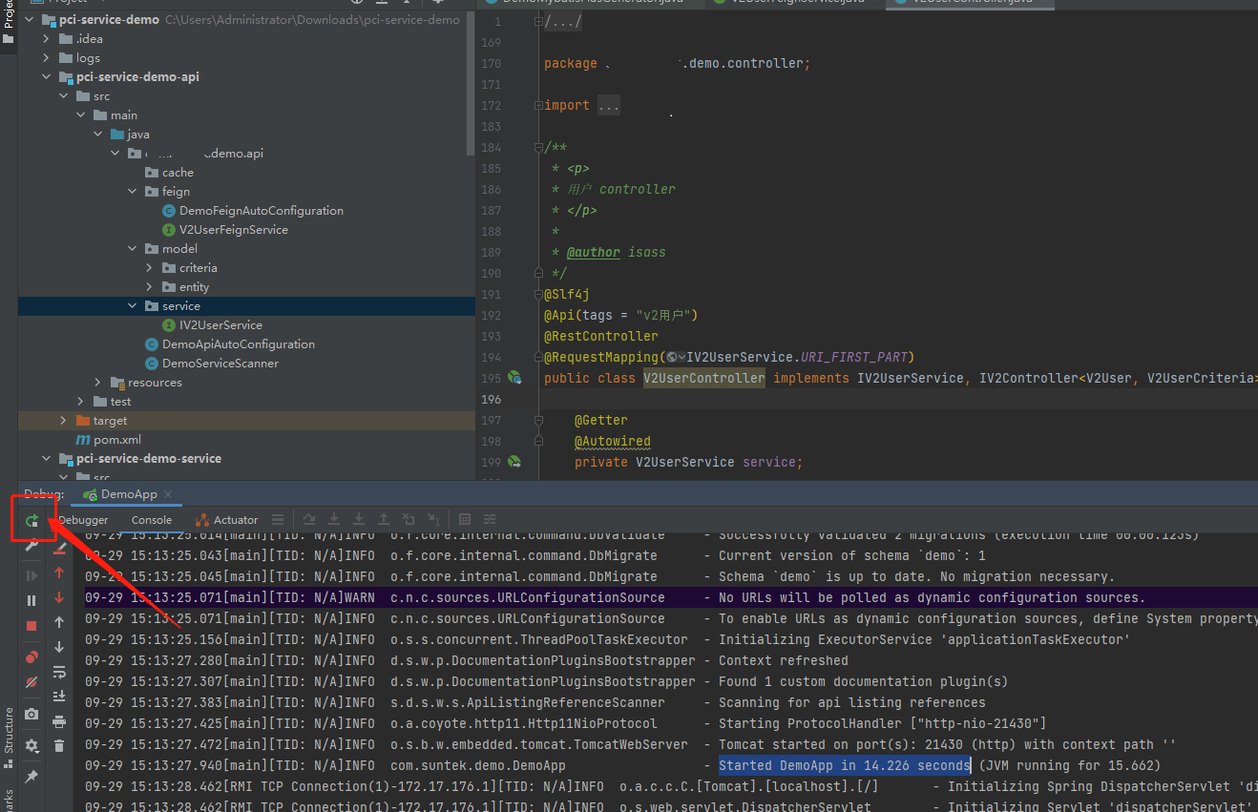Click gutter bean icon on line 195
Screen dimensions: 1258x812
(x=514, y=378)
